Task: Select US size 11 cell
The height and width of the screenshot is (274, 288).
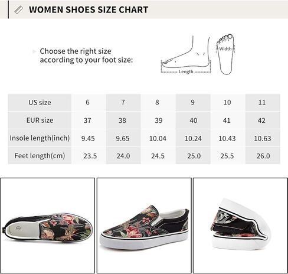Action: click(x=263, y=103)
